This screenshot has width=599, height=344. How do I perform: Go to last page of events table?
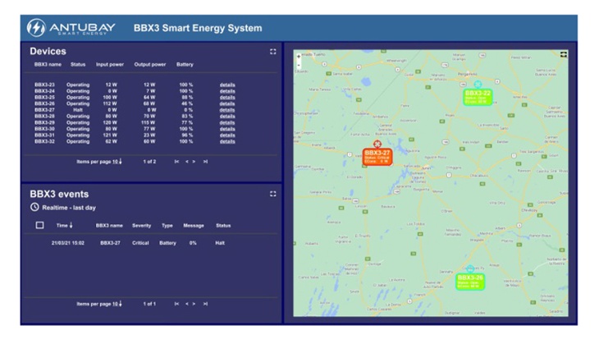pyautogui.click(x=205, y=304)
